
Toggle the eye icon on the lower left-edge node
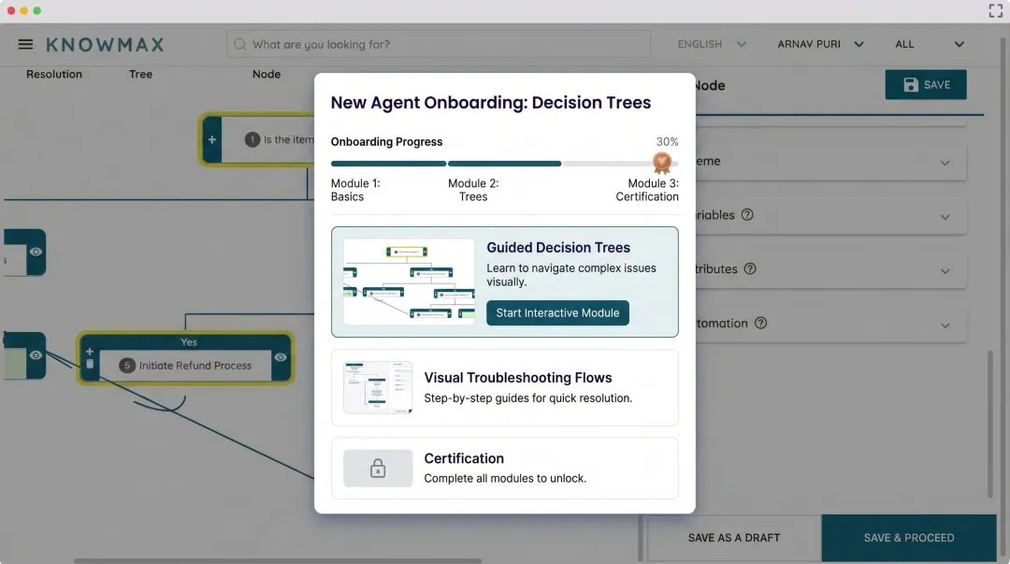coord(36,355)
